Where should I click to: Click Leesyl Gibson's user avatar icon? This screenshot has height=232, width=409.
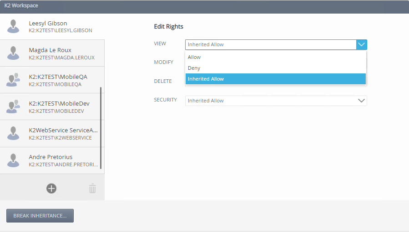point(15,26)
